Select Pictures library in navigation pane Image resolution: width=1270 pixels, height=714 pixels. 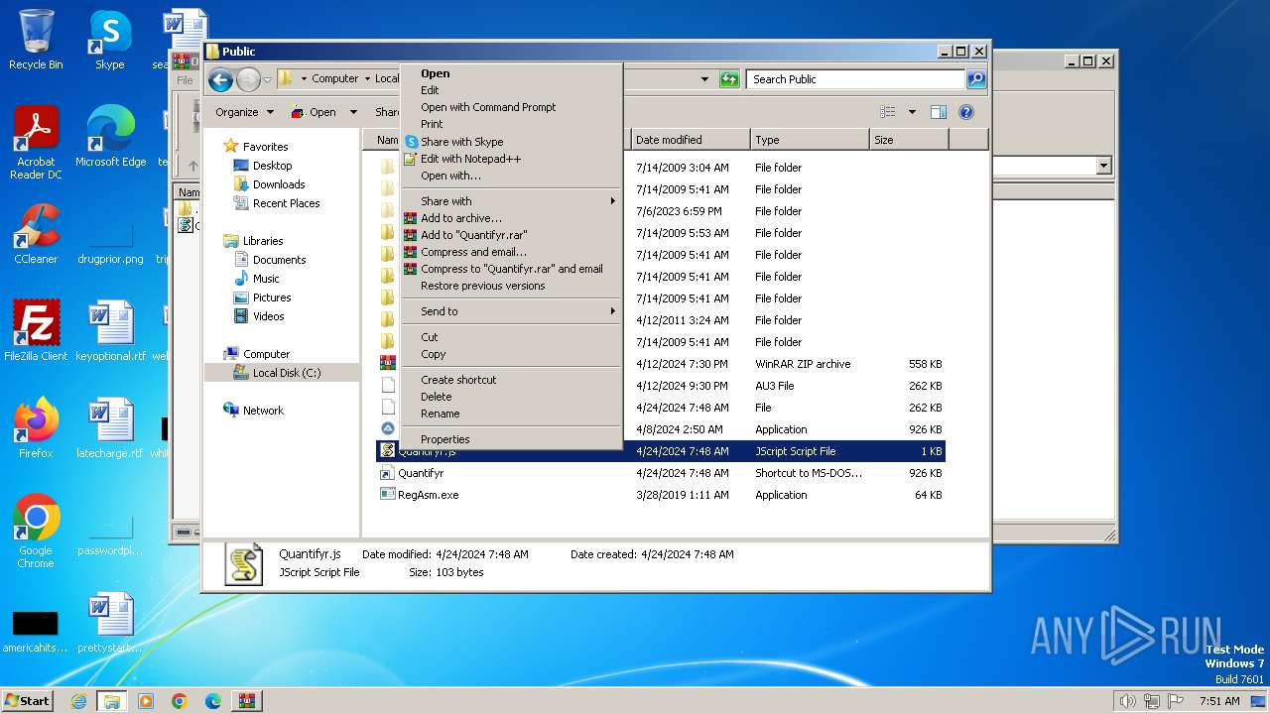point(271,297)
